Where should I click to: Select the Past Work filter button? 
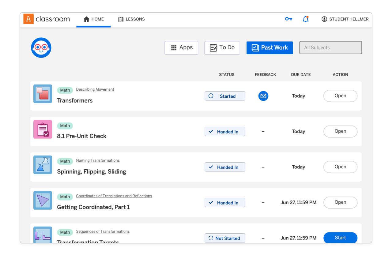269,48
